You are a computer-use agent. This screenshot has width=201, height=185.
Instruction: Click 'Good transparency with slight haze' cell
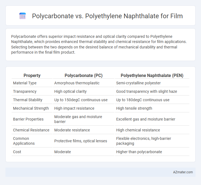146,91
